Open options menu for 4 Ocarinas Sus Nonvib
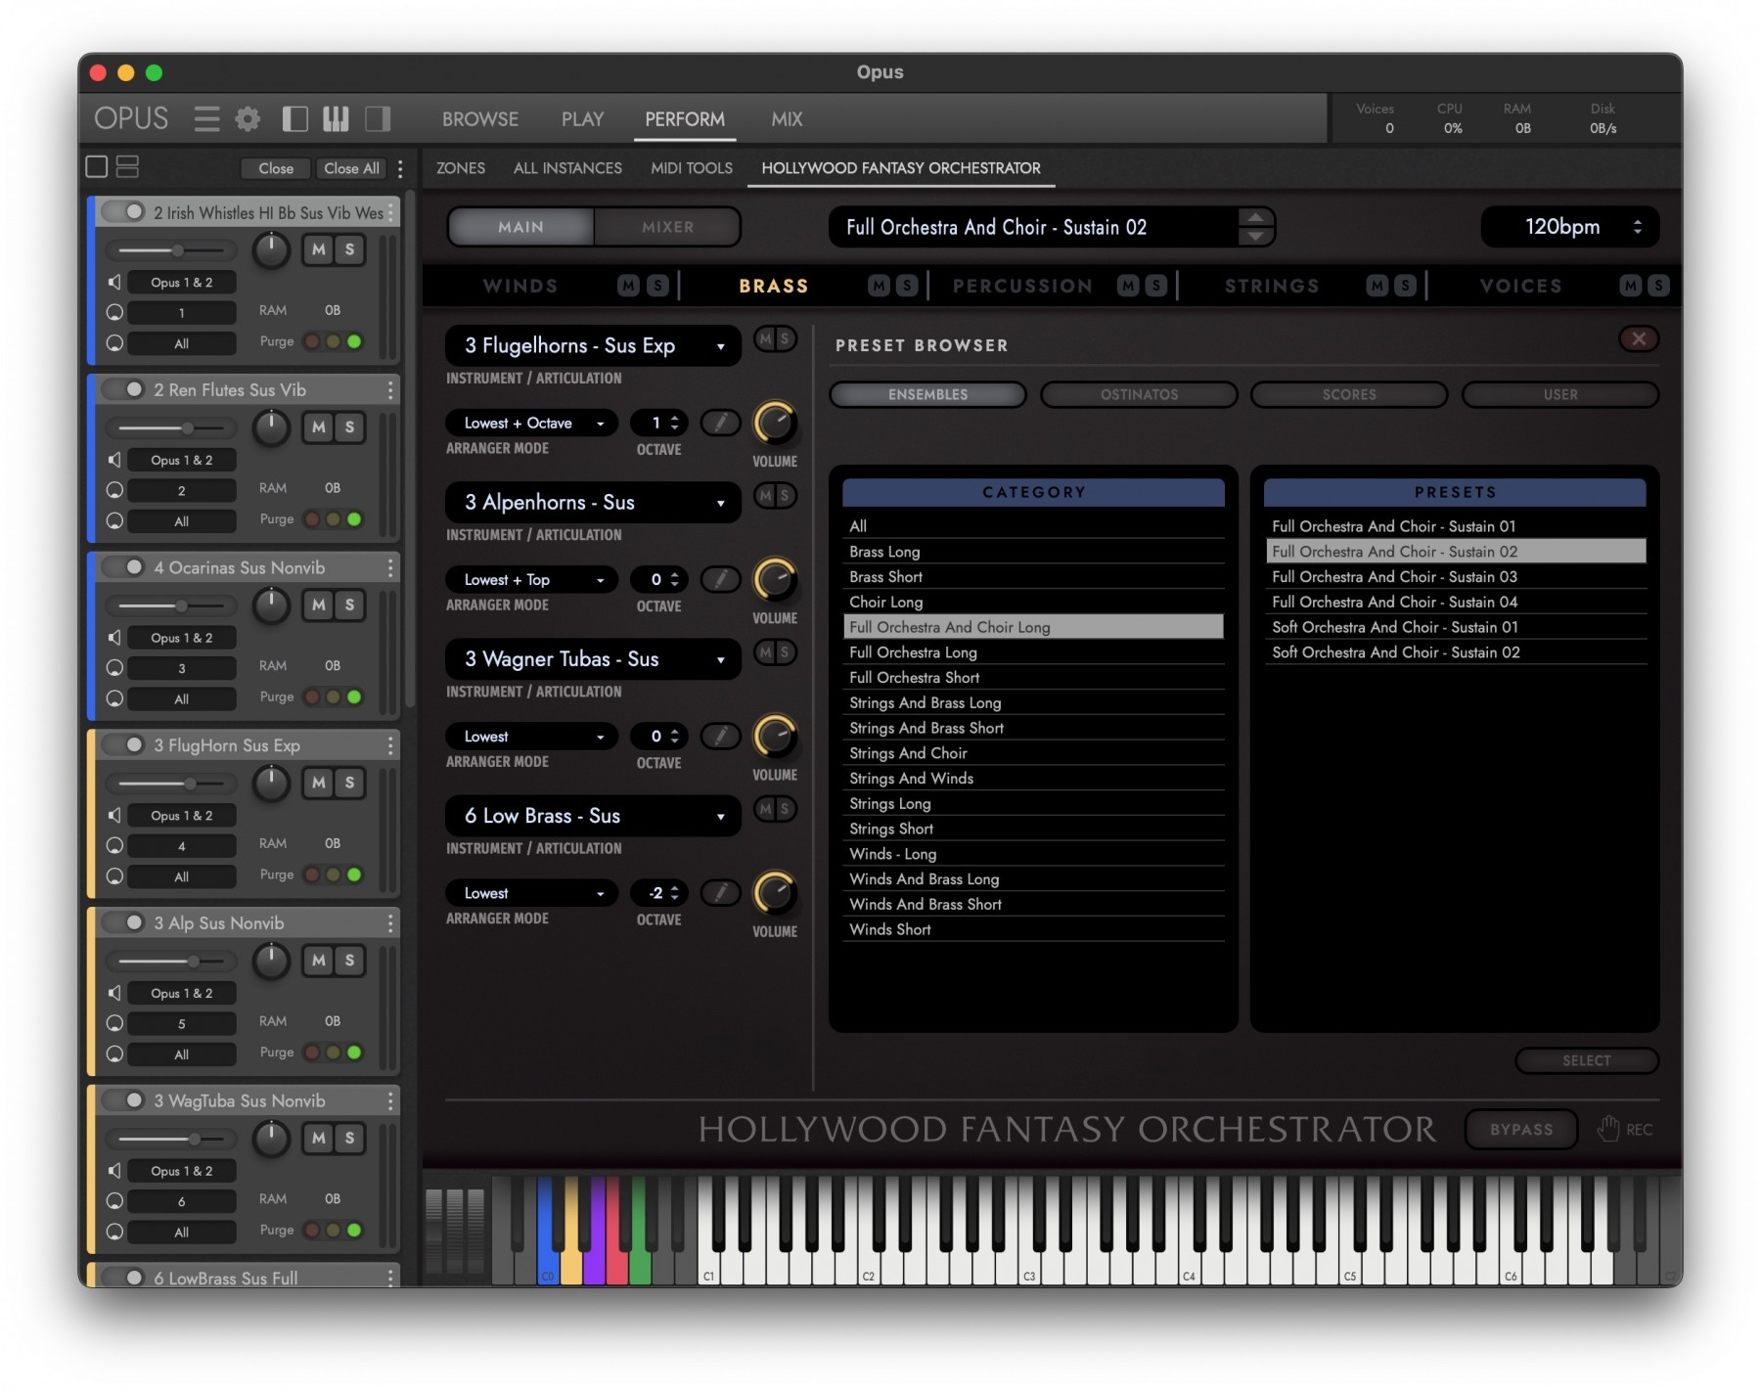 [x=390, y=568]
